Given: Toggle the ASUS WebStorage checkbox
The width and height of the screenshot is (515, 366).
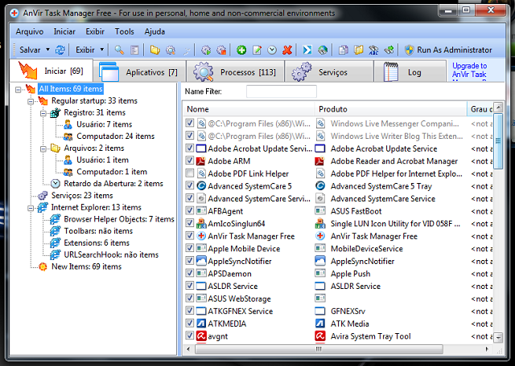Looking at the screenshot, I should [x=190, y=298].
